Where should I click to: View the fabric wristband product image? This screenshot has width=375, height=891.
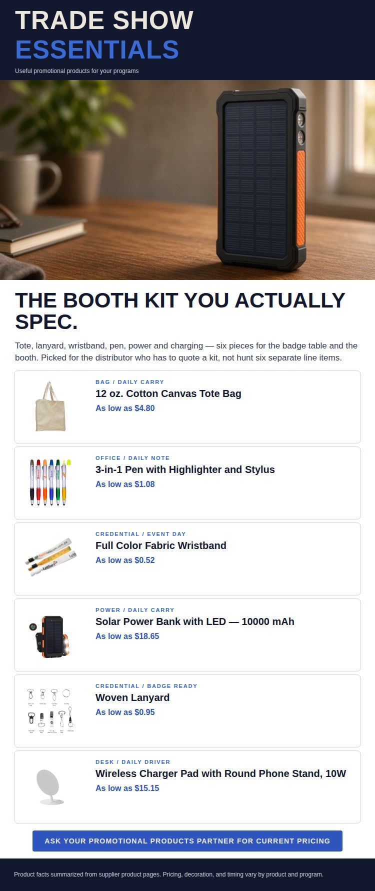(x=50, y=558)
